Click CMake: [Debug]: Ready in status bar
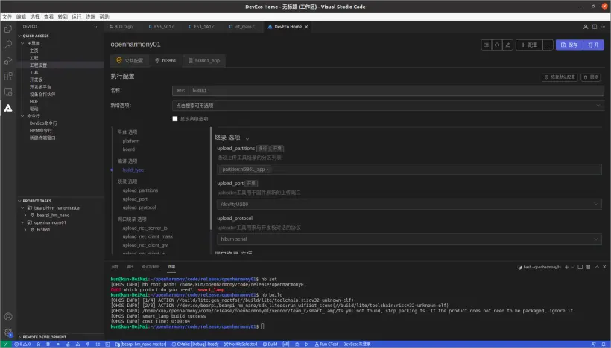 pos(195,344)
